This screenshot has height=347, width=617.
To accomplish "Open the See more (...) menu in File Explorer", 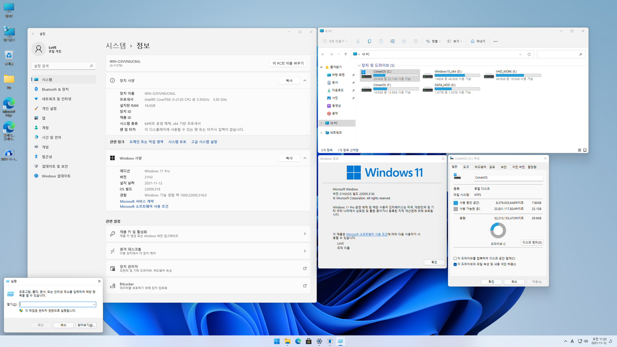I will click(x=495, y=41).
